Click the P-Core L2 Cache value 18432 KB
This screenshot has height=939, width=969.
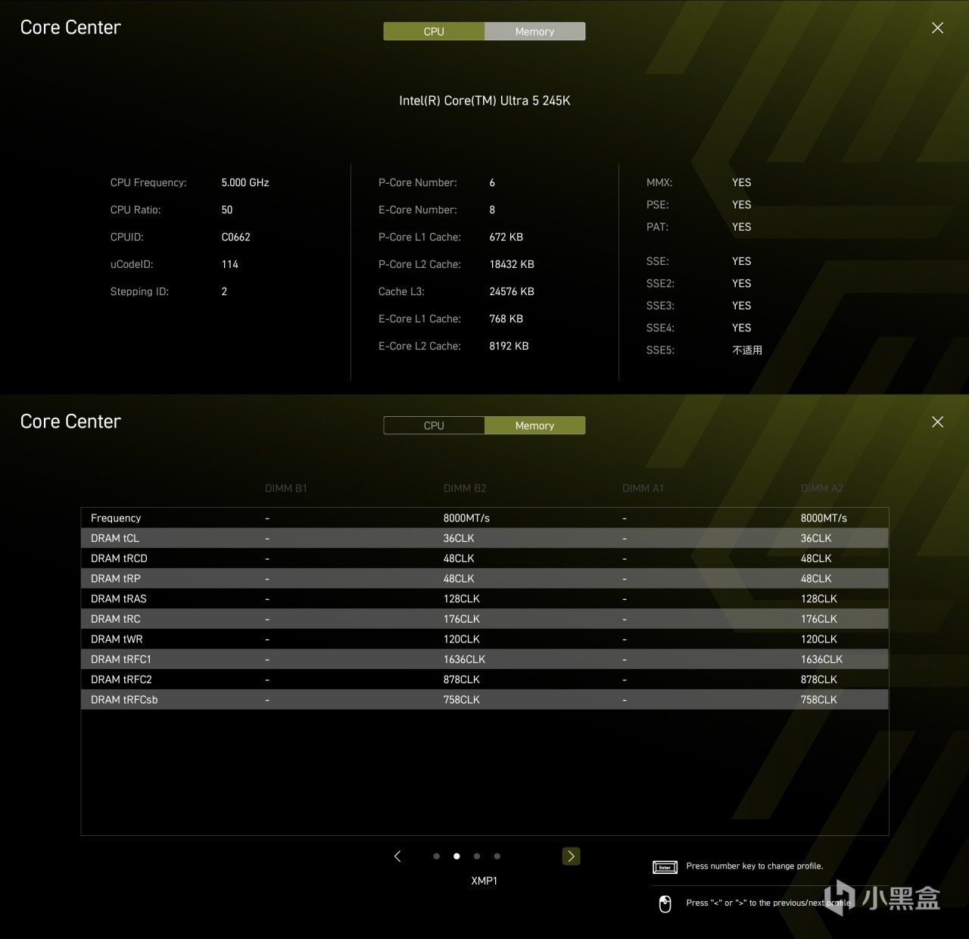pos(512,264)
